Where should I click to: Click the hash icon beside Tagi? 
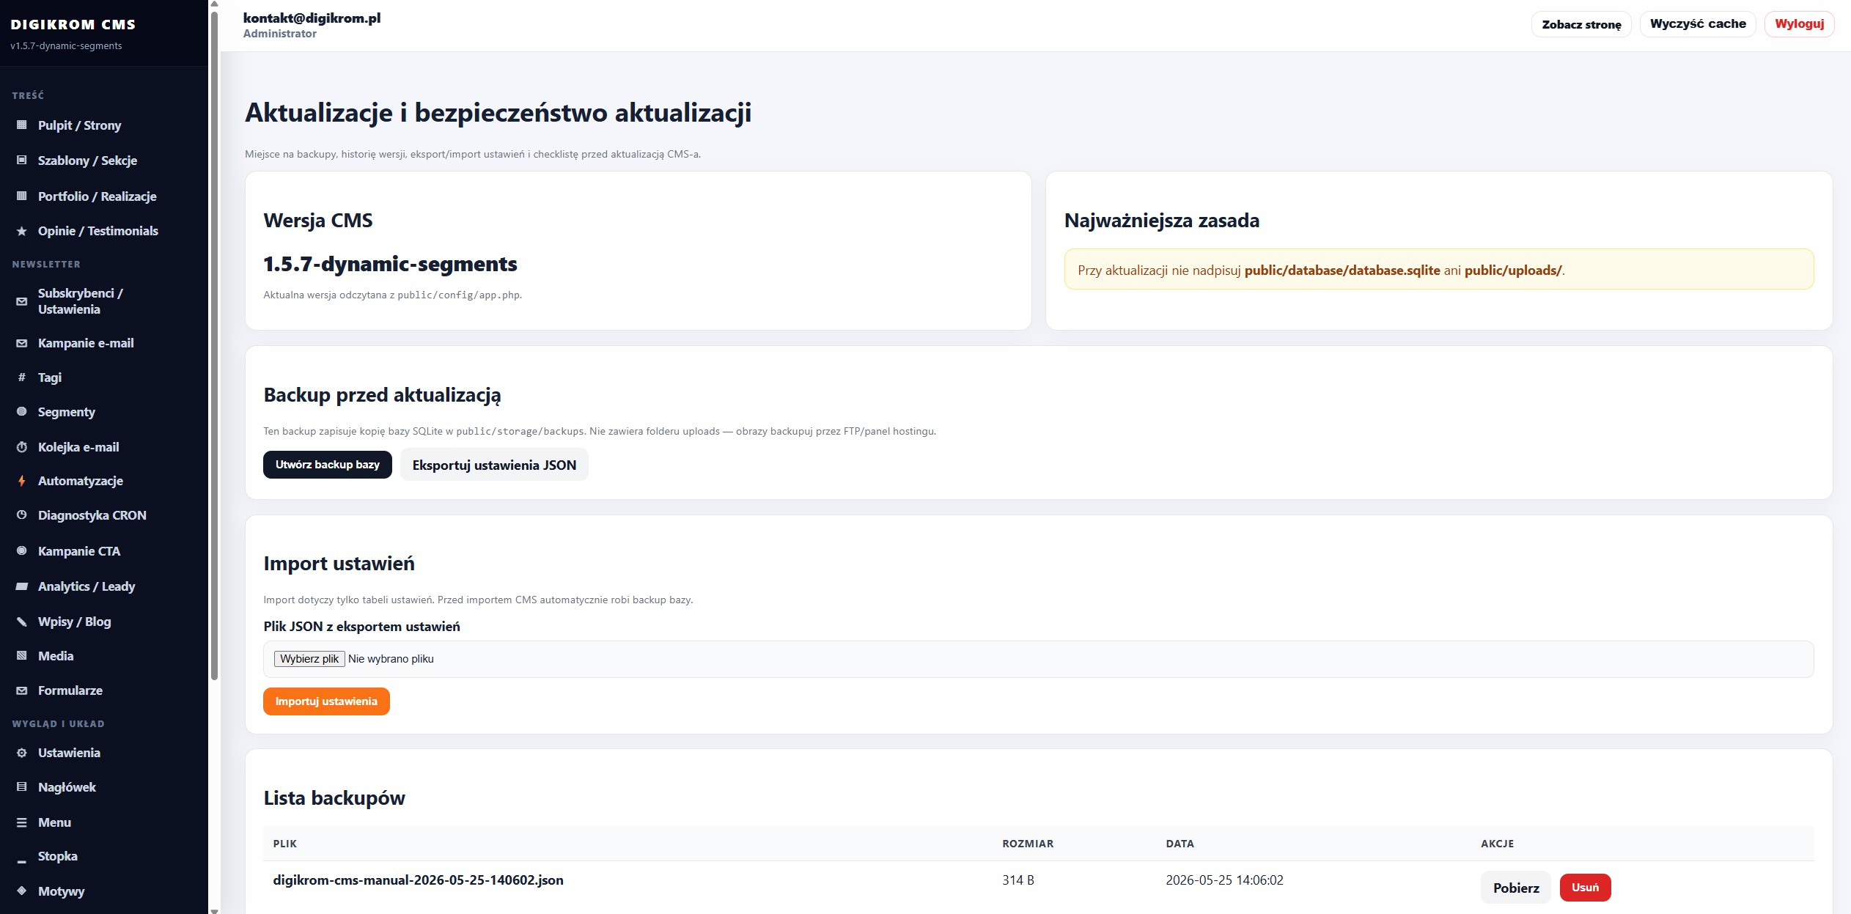point(22,377)
